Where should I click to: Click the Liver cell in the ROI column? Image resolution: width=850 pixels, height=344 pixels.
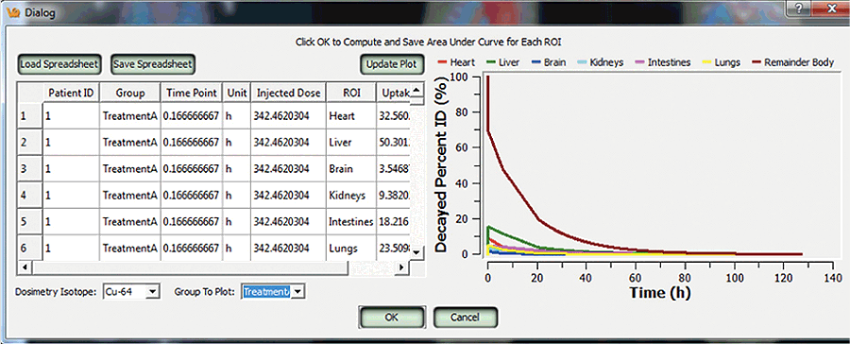click(x=350, y=142)
